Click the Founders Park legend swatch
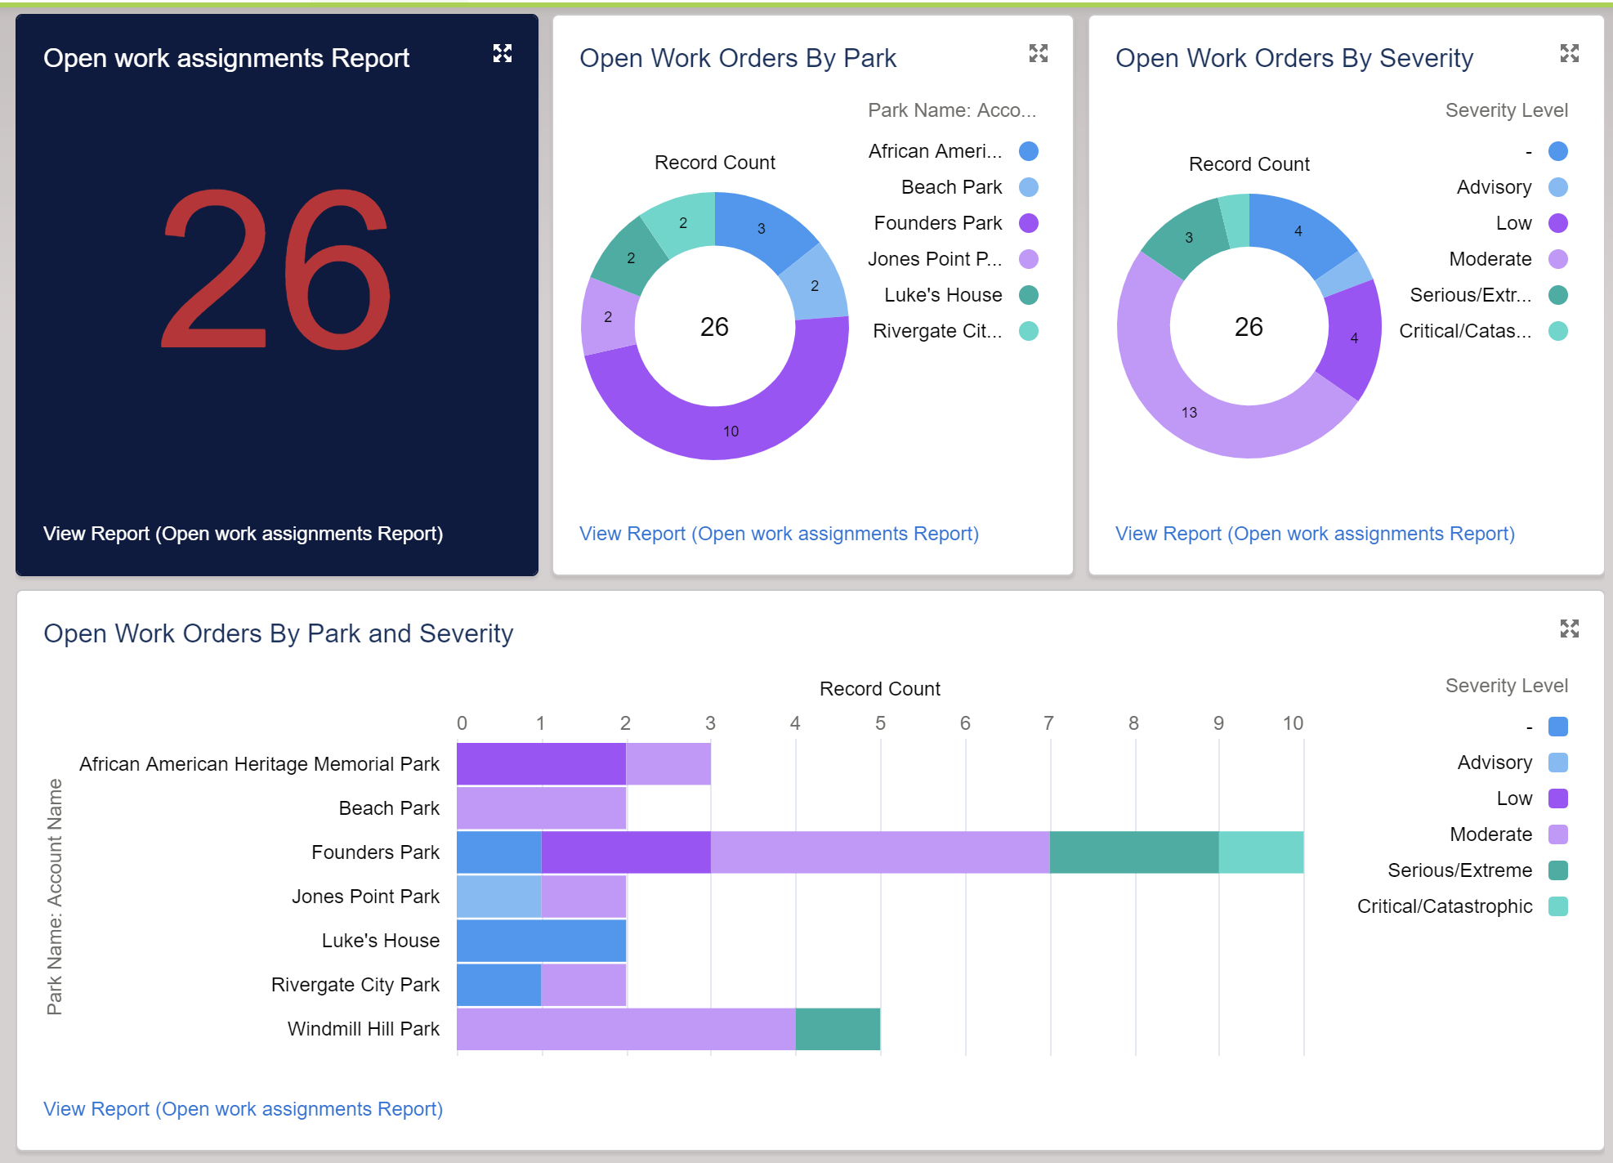The width and height of the screenshot is (1613, 1163). point(1029,223)
